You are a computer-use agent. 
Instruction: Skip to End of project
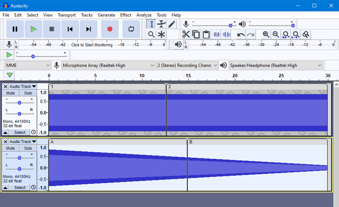click(x=88, y=29)
